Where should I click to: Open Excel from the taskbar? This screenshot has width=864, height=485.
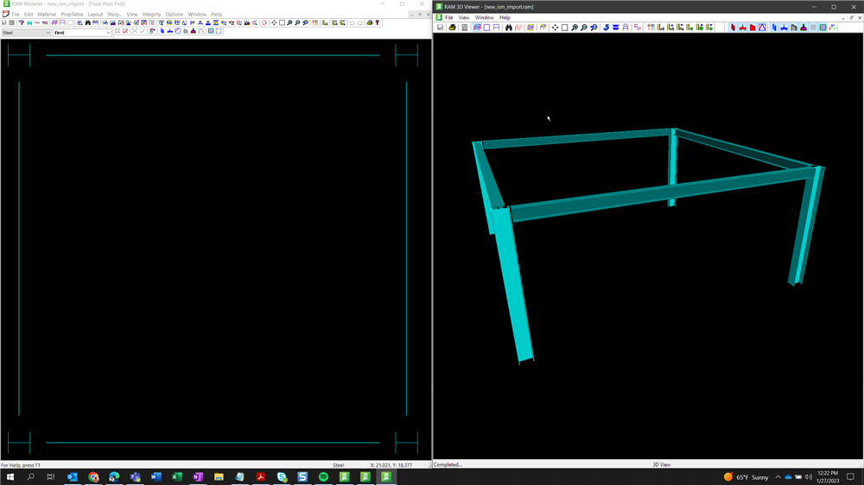(x=177, y=476)
